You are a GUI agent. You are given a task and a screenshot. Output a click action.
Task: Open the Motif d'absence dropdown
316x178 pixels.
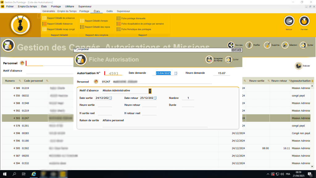pos(150,91)
